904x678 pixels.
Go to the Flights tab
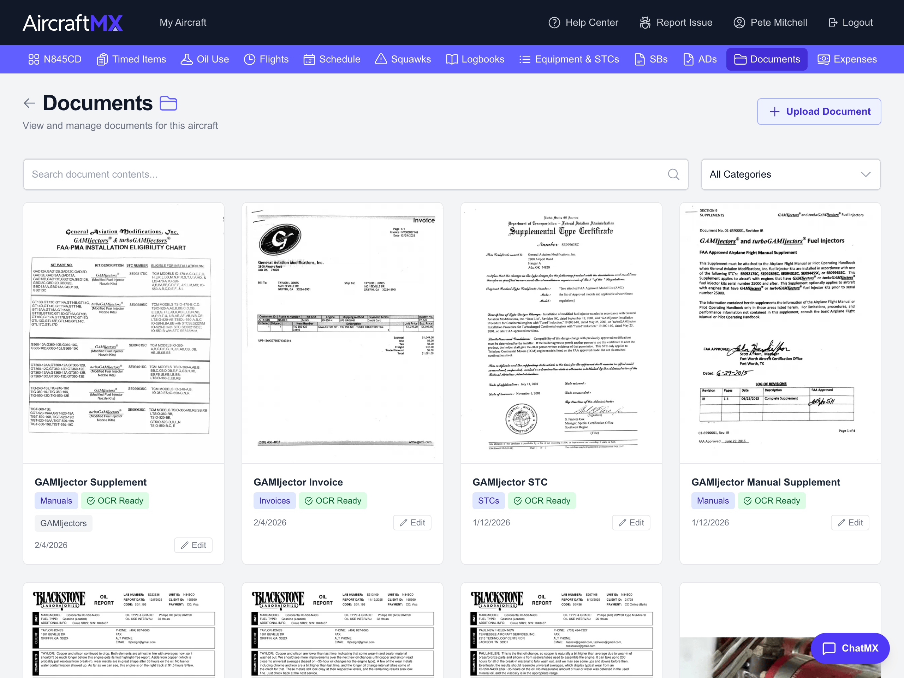pos(266,59)
